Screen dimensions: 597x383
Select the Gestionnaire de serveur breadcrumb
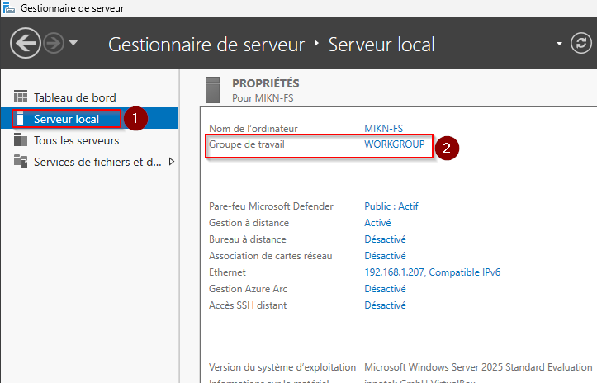point(206,45)
